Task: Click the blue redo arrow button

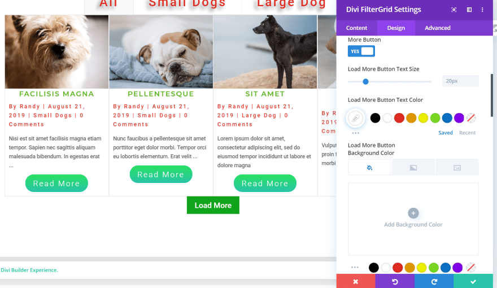Action: coord(434,281)
